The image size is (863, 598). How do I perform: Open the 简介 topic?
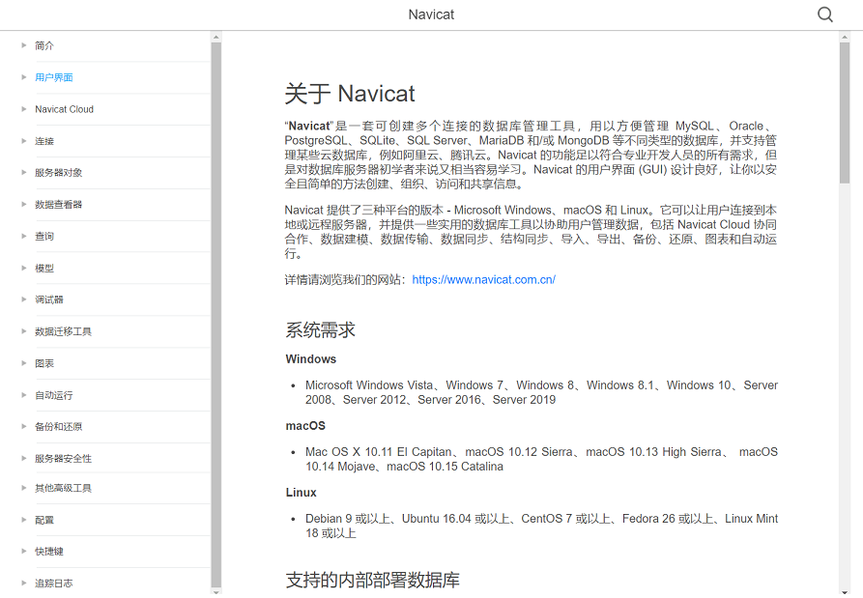coord(44,45)
